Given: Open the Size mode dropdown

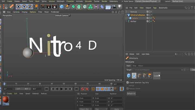Looking at the screenshot, I should tap(101, 109).
